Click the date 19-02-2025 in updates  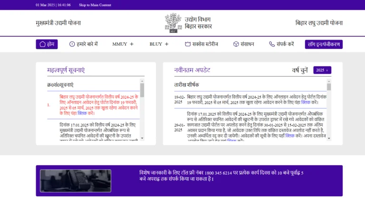tap(179, 100)
